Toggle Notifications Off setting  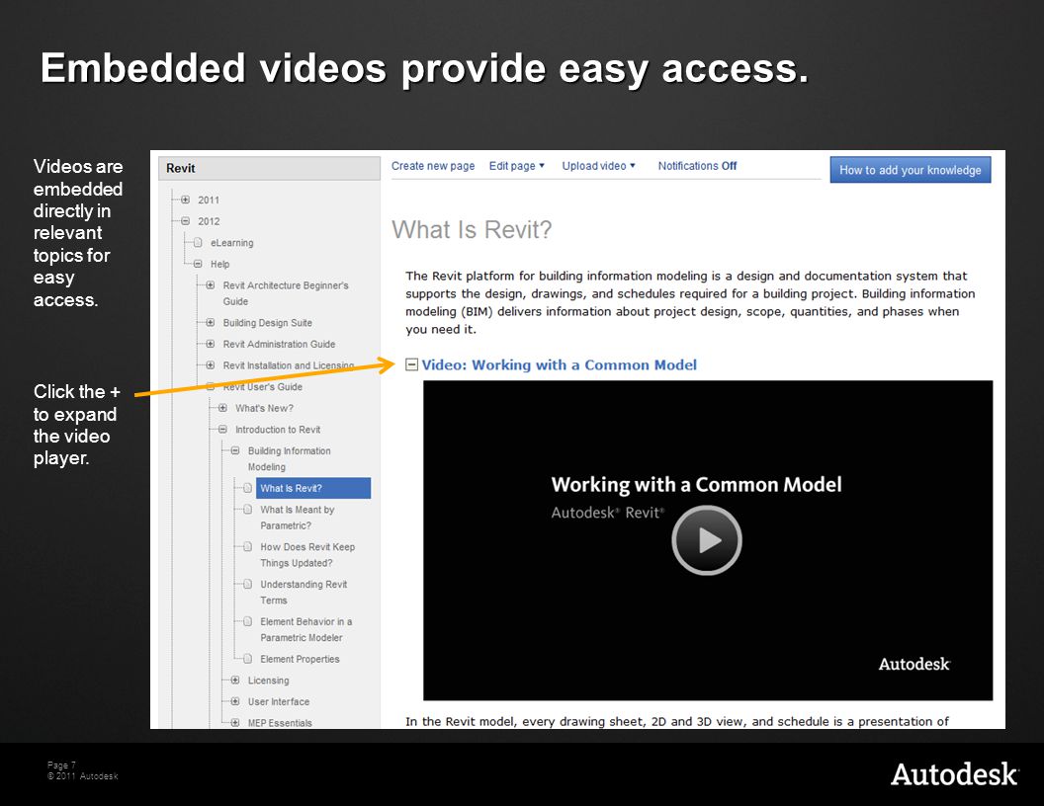(697, 166)
